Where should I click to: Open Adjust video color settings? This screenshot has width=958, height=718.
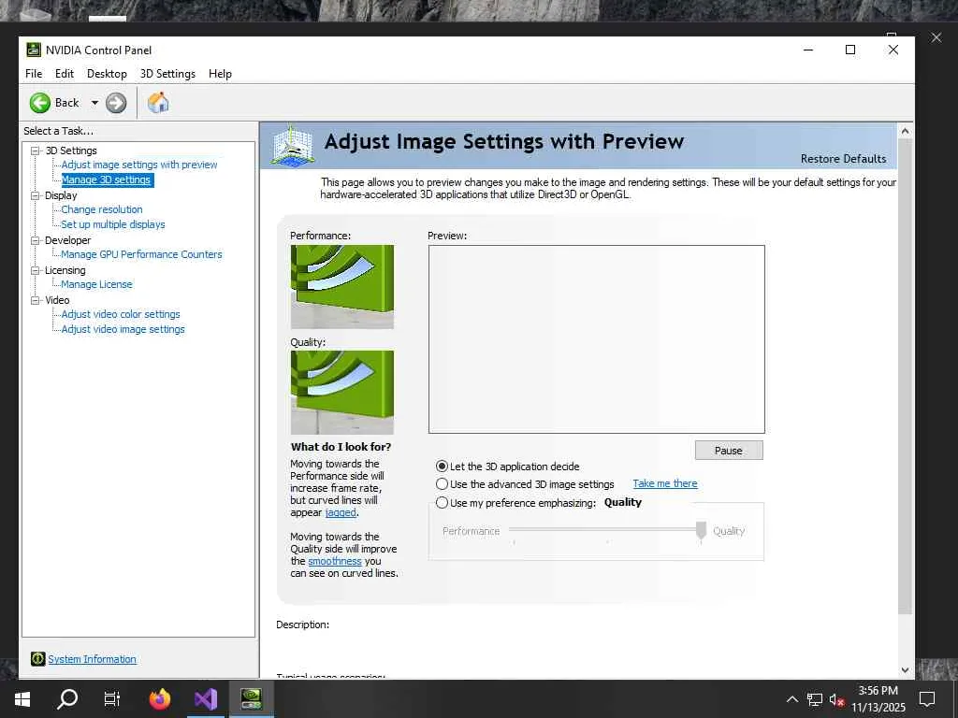coord(121,314)
